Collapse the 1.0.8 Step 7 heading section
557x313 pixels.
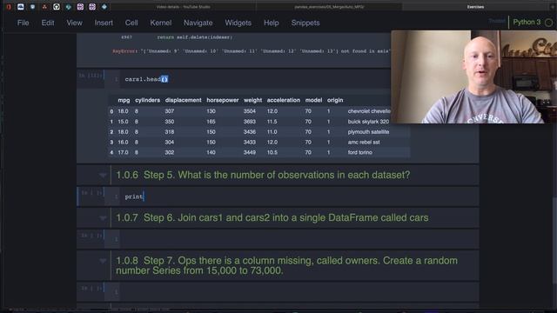click(103, 261)
